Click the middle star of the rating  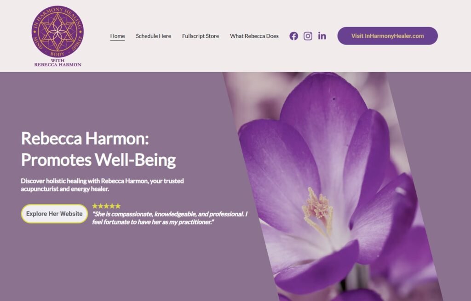point(106,206)
